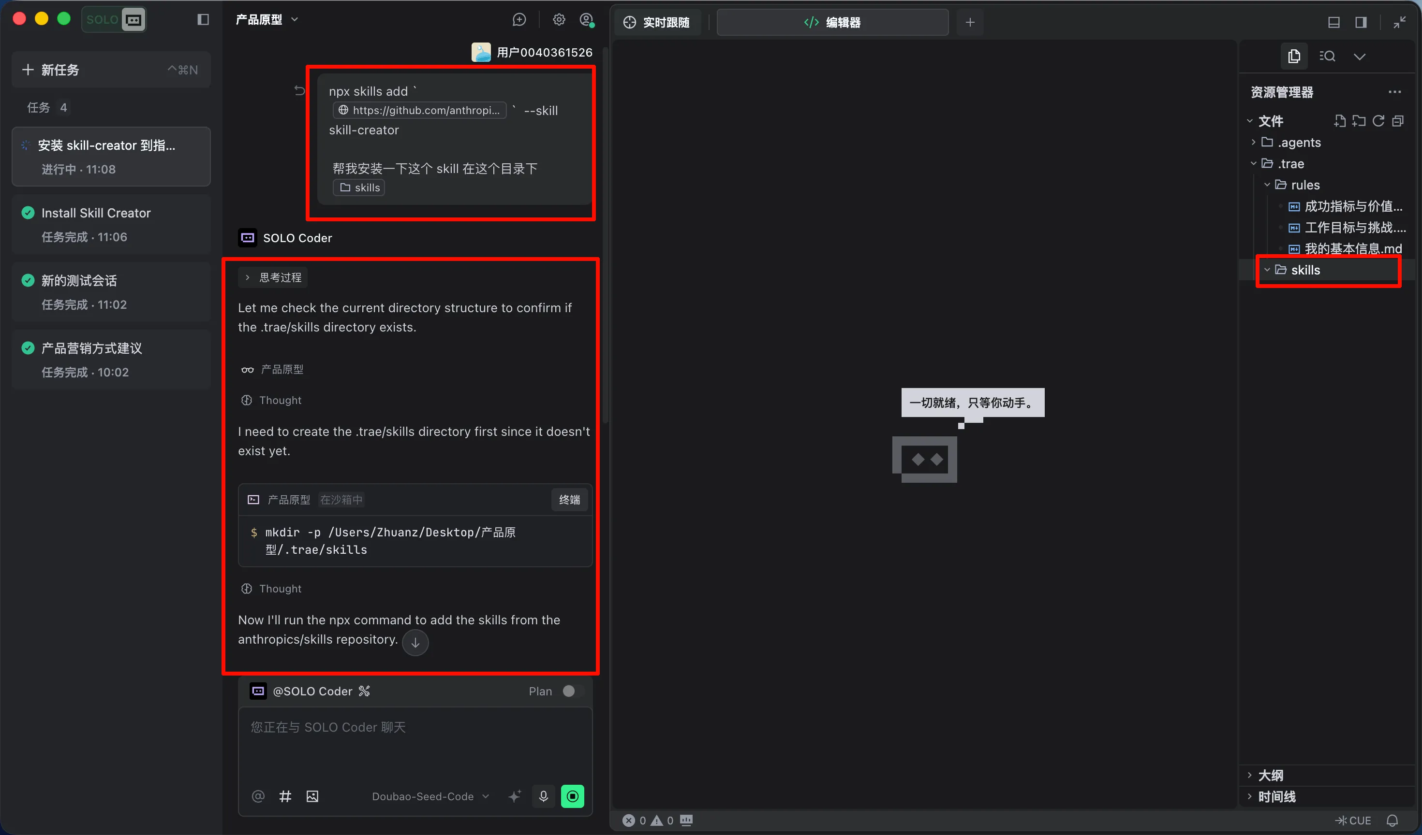
Task: Open SOLO settings with the gear icon
Action: [x=559, y=19]
